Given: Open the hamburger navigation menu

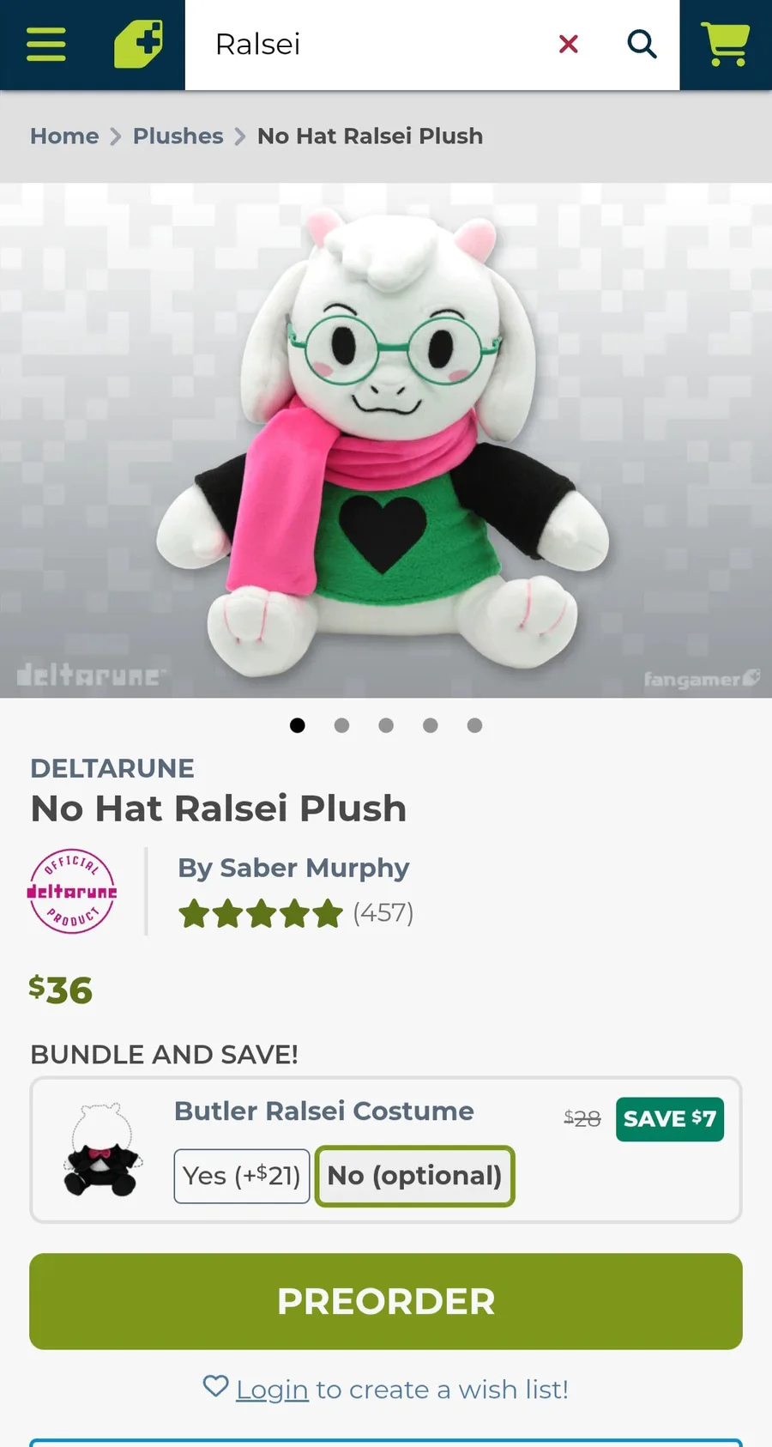Looking at the screenshot, I should coord(46,45).
